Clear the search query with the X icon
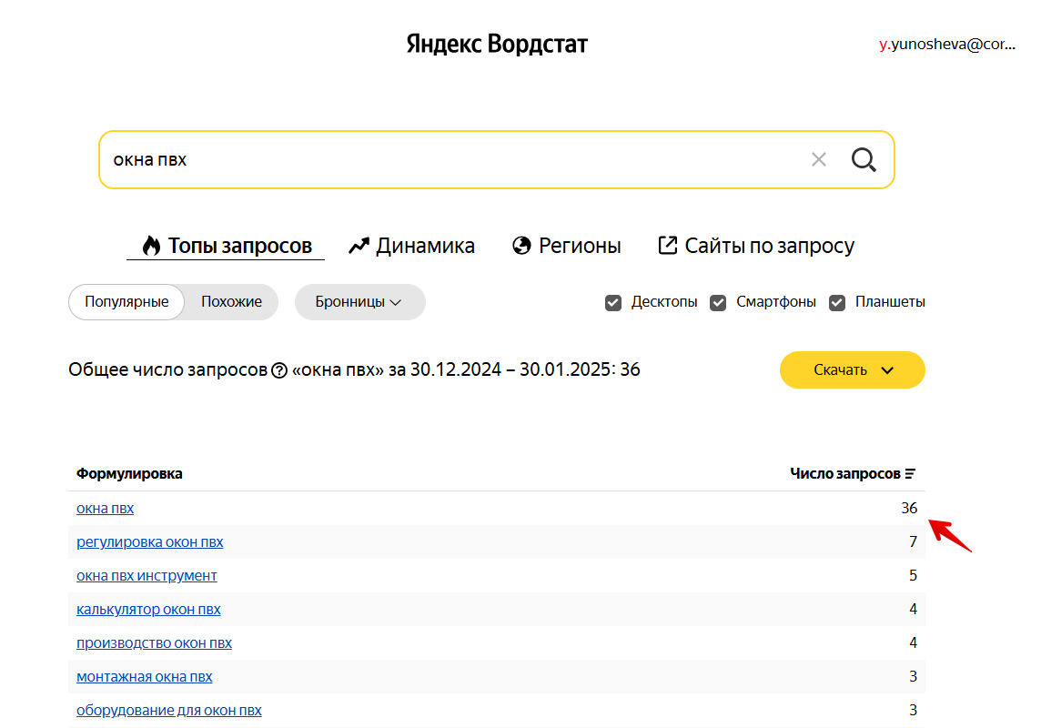 pos(818,159)
